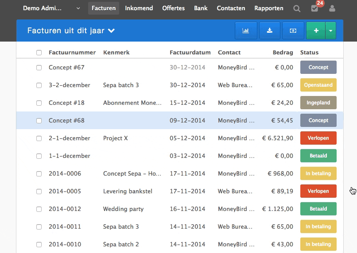The image size is (357, 253).
Task: Select checkbox for invoice 2014-0012
Action: (x=39, y=209)
